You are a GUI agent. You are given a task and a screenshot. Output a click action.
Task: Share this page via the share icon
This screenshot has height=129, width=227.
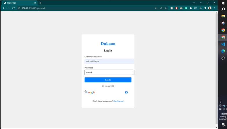coord(161,8)
